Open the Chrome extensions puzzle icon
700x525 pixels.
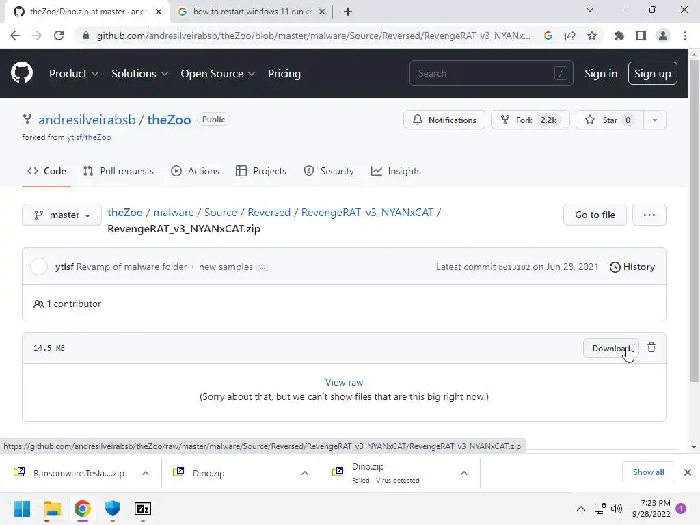pos(619,36)
